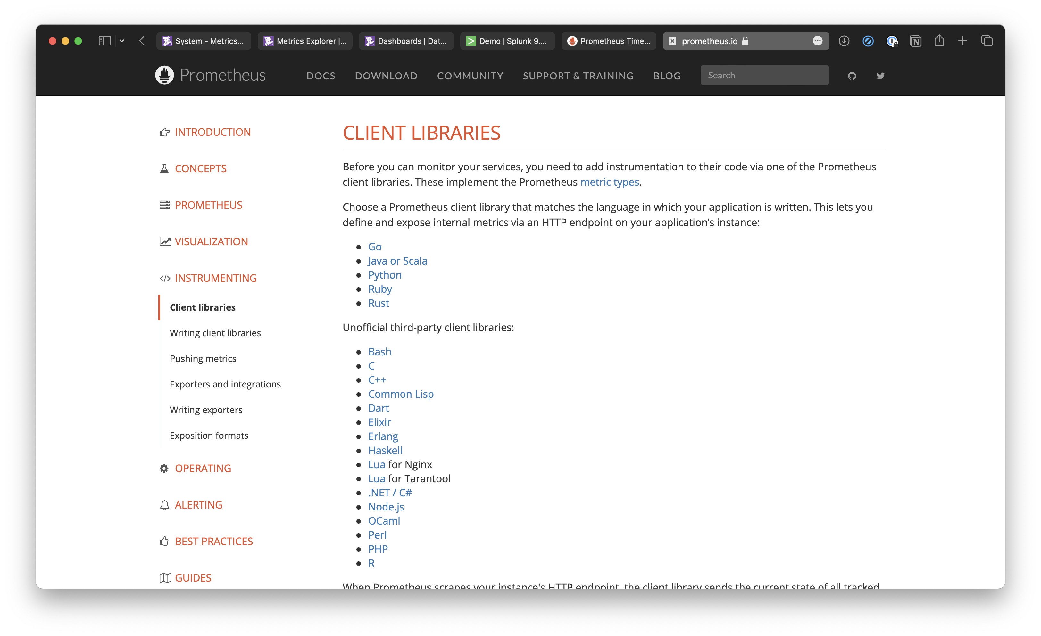Click the blue compass extension icon
The image size is (1041, 636).
pos(868,41)
